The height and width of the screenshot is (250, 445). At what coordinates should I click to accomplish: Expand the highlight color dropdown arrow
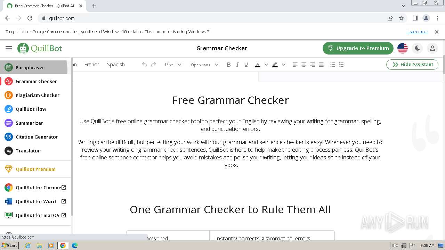(x=284, y=65)
